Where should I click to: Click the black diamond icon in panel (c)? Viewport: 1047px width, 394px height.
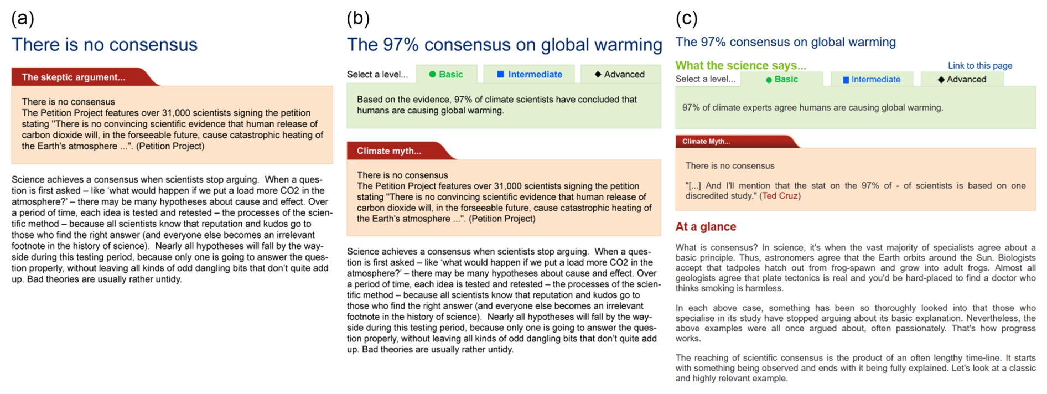click(x=941, y=80)
